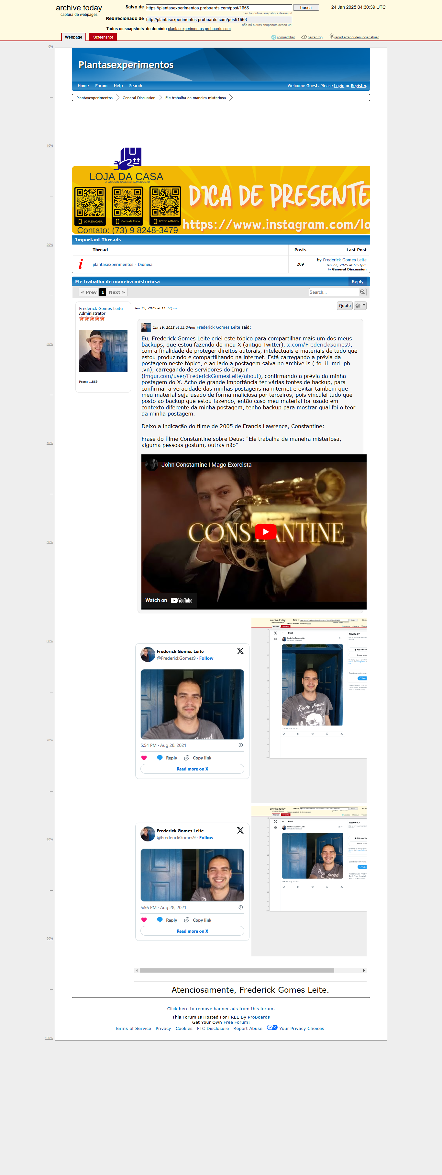Click the 50% page position marker
The image size is (442, 1175).
pyautogui.click(x=50, y=542)
